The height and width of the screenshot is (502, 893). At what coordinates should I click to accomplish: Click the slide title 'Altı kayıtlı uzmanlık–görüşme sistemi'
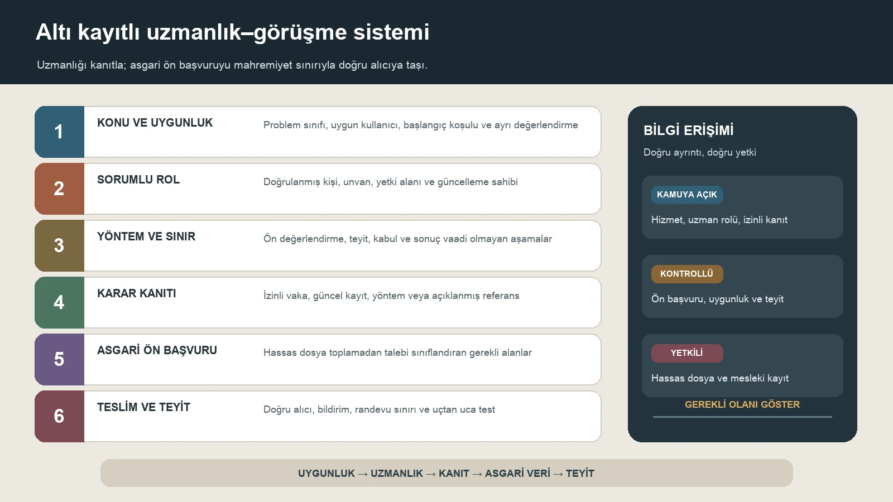(233, 32)
